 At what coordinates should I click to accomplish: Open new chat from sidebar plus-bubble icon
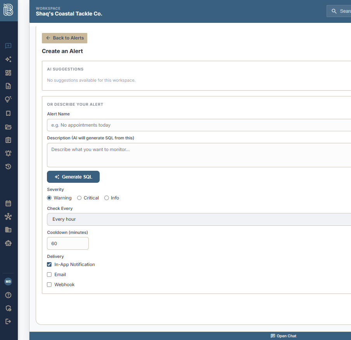tap(8, 46)
